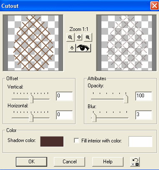Click the Opacity value field showing 100
The width and height of the screenshot is (159, 170).
coord(144,96)
